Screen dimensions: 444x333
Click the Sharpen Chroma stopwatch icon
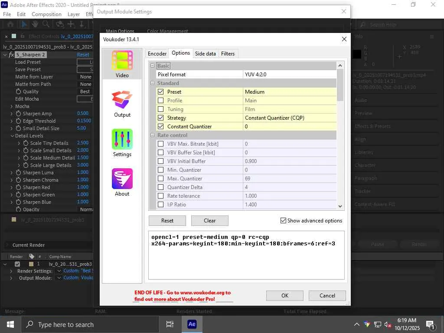click(x=18, y=180)
